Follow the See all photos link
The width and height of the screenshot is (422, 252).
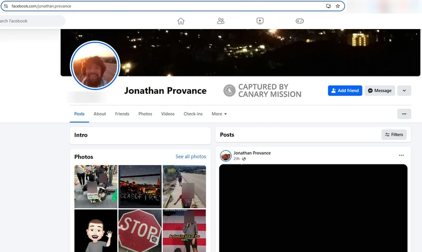191,157
